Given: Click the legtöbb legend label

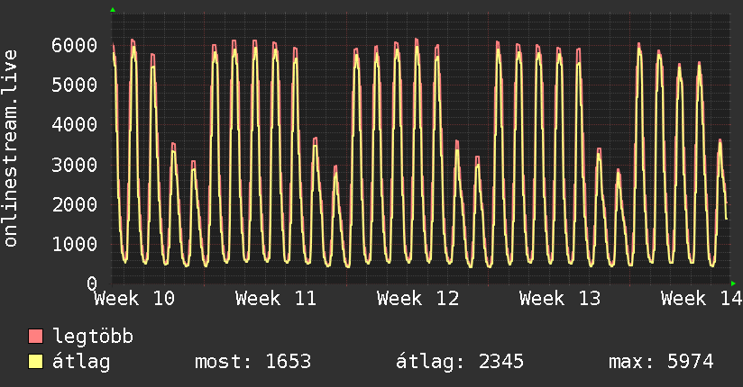Looking at the screenshot, I should tap(93, 337).
